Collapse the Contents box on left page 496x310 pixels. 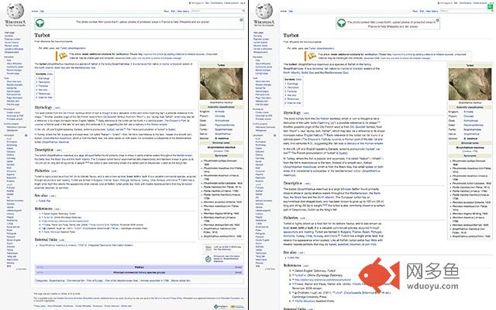pos(50,74)
